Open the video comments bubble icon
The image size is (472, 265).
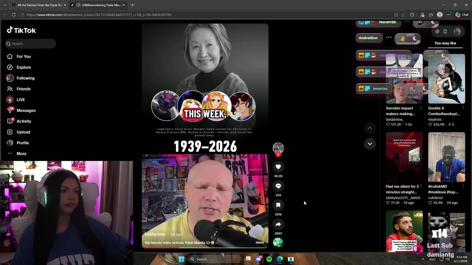[278, 186]
